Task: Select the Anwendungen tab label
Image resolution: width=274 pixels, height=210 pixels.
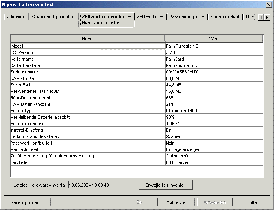Action: 184,17
